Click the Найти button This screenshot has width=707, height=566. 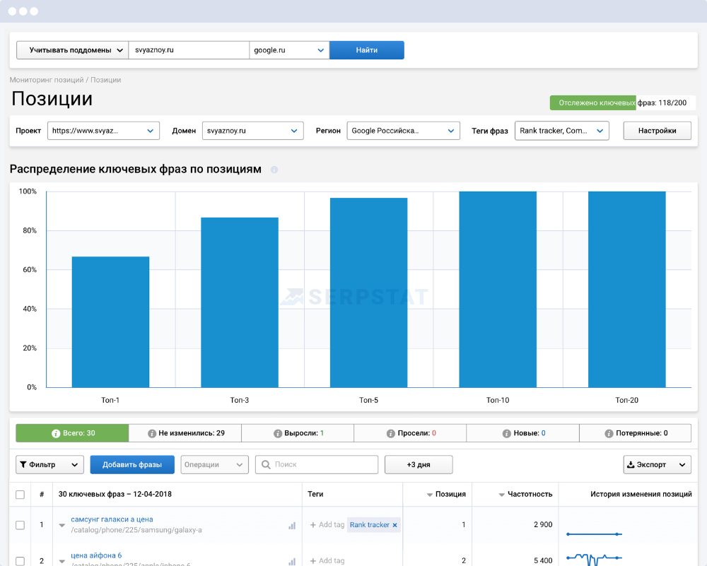pyautogui.click(x=366, y=50)
